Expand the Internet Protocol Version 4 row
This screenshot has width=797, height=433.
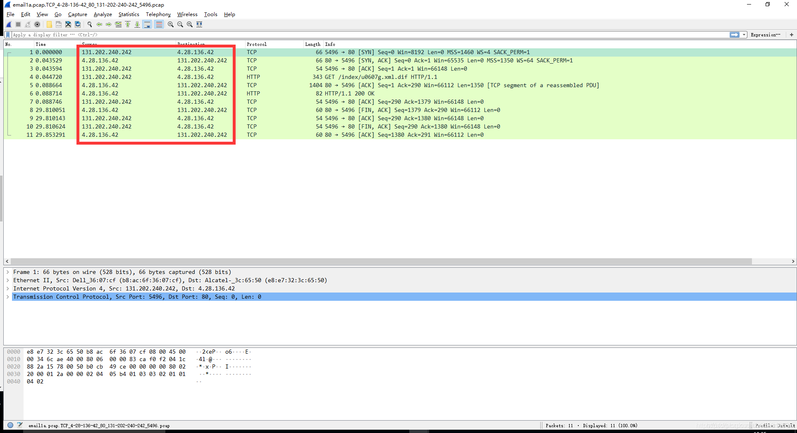point(8,288)
